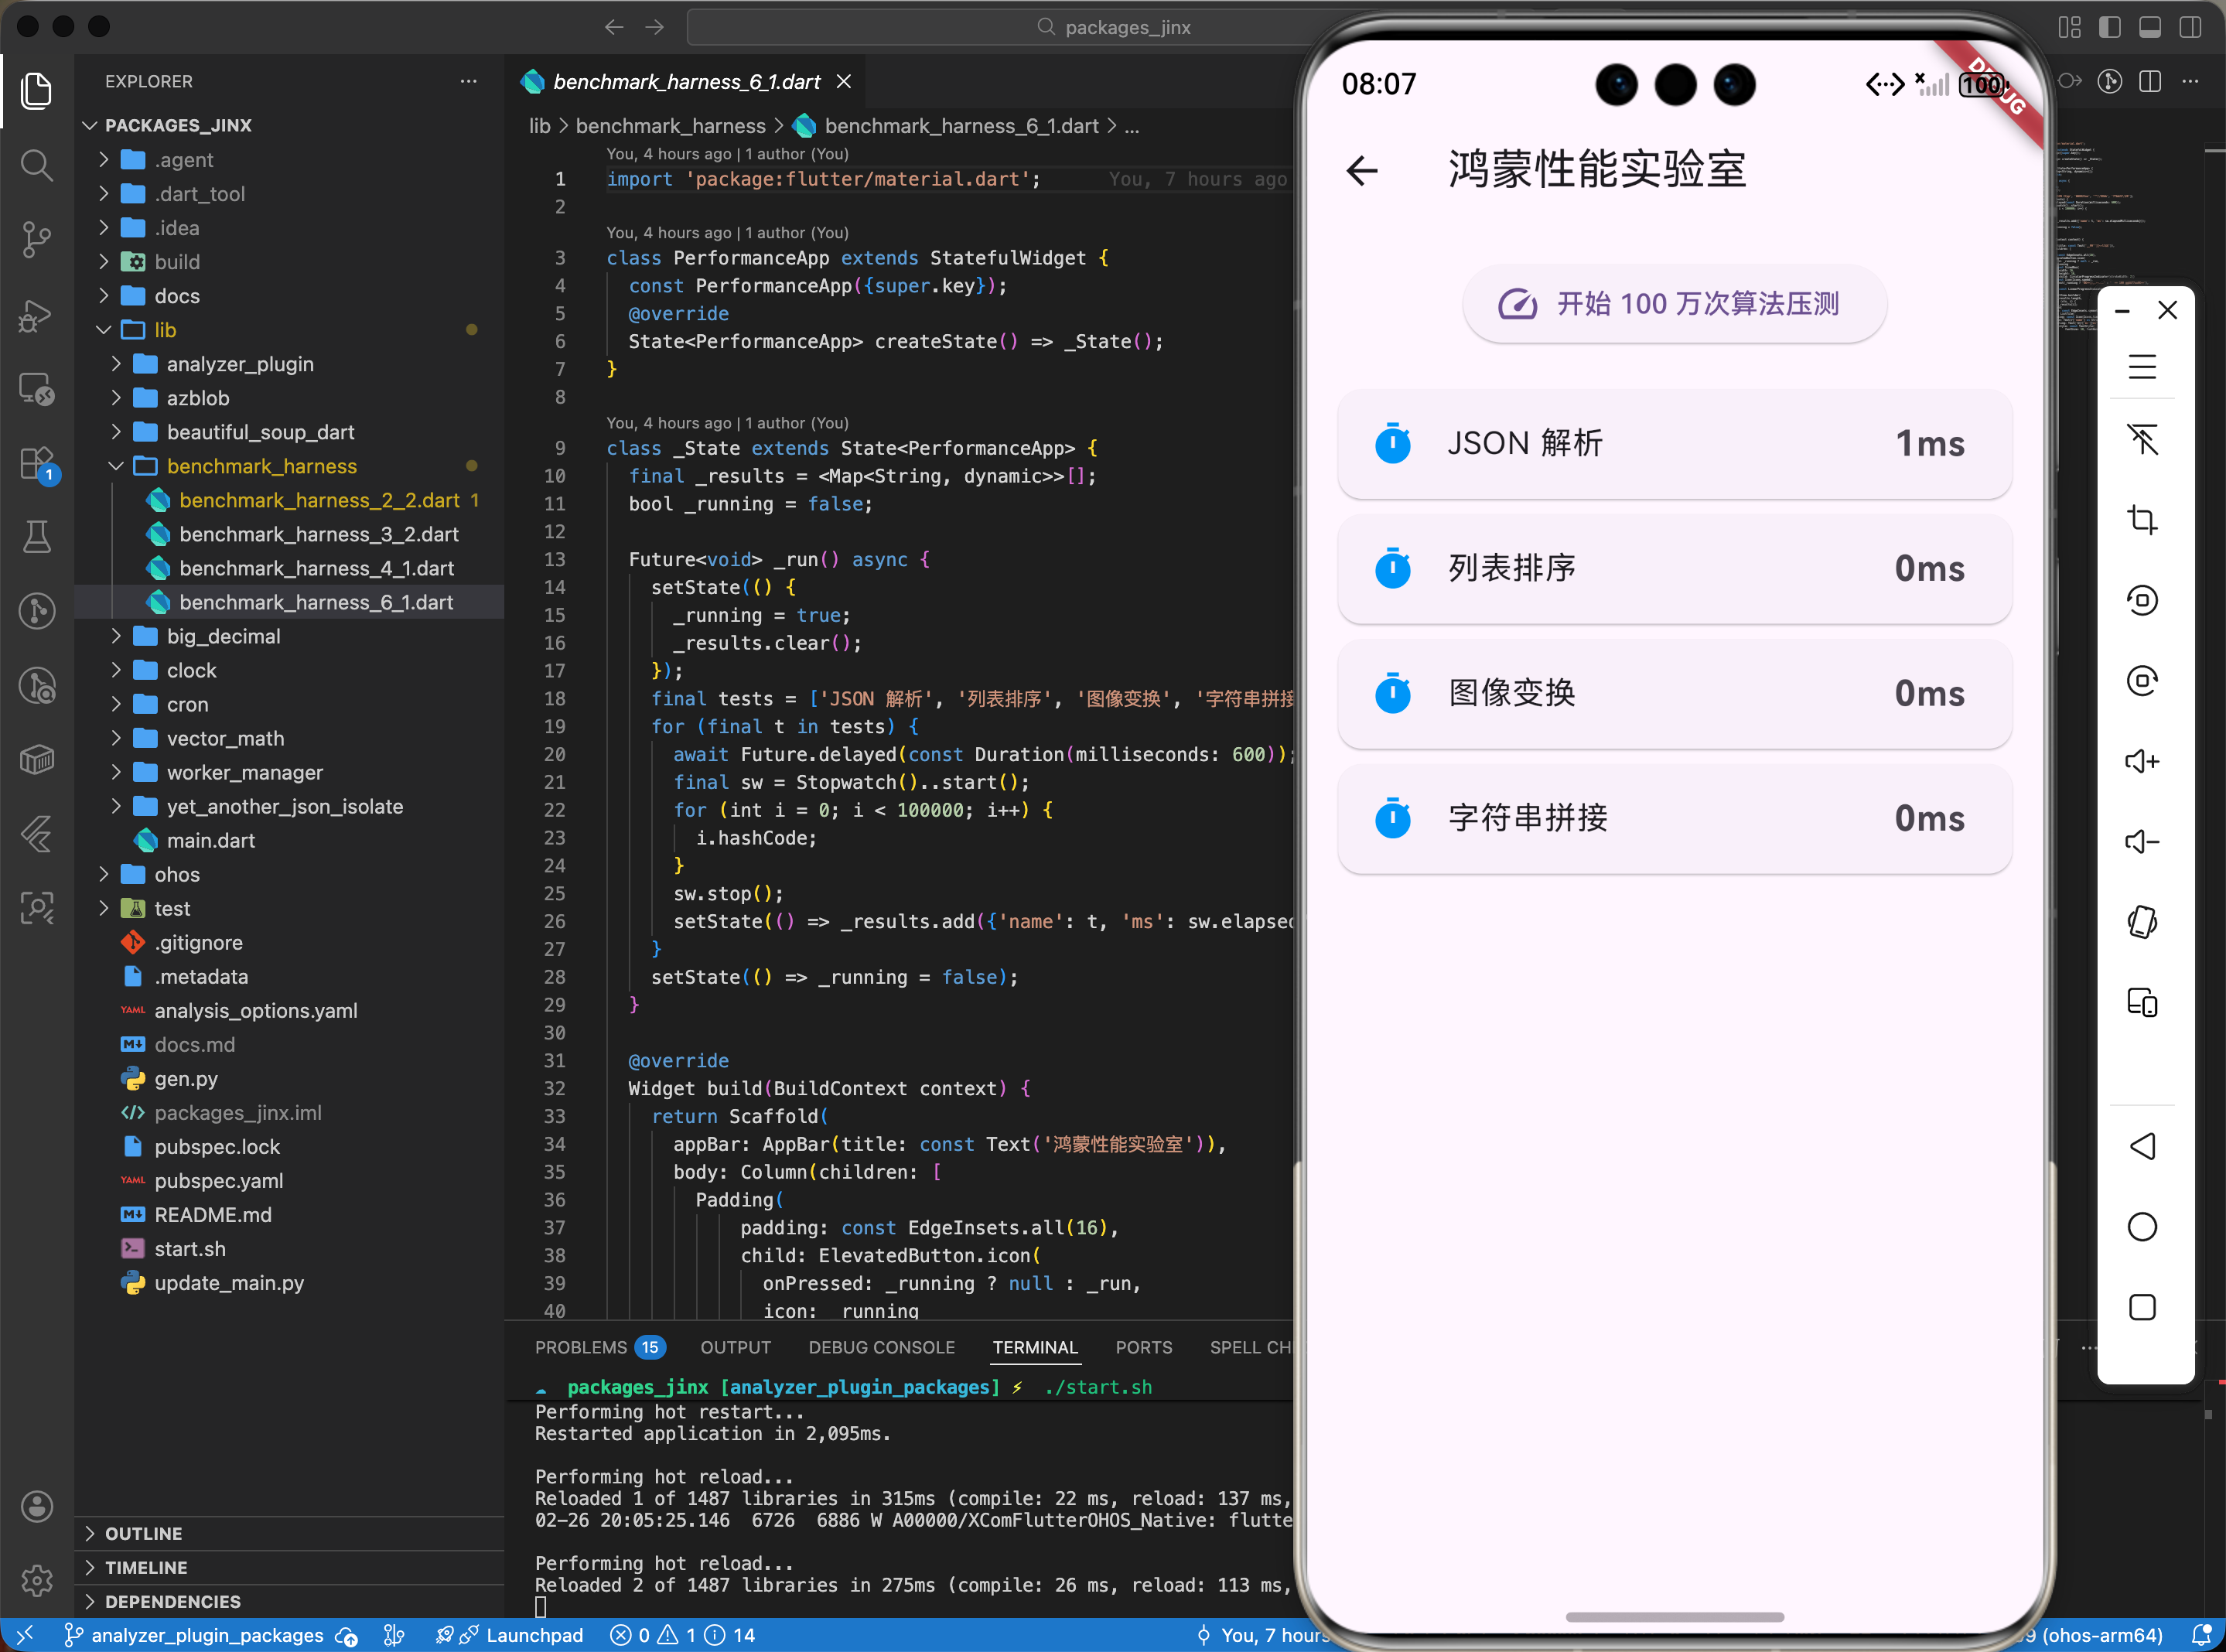Toggle the primary side bar layout icon

2109,27
